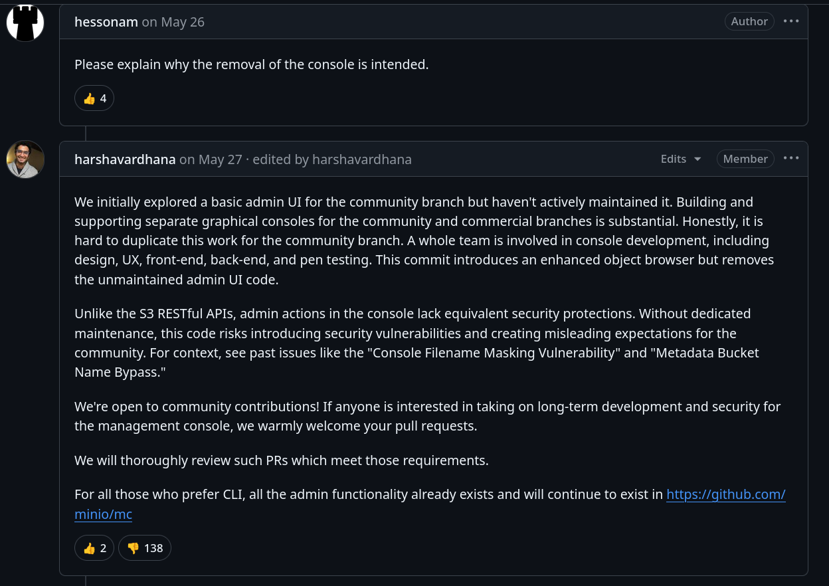
Task: Click the "on May 27" timestamp
Action: coord(211,159)
